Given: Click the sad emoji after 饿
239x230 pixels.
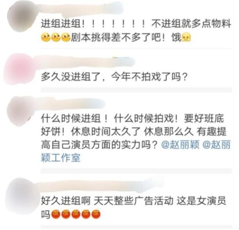Looking at the screenshot, I should (186, 37).
